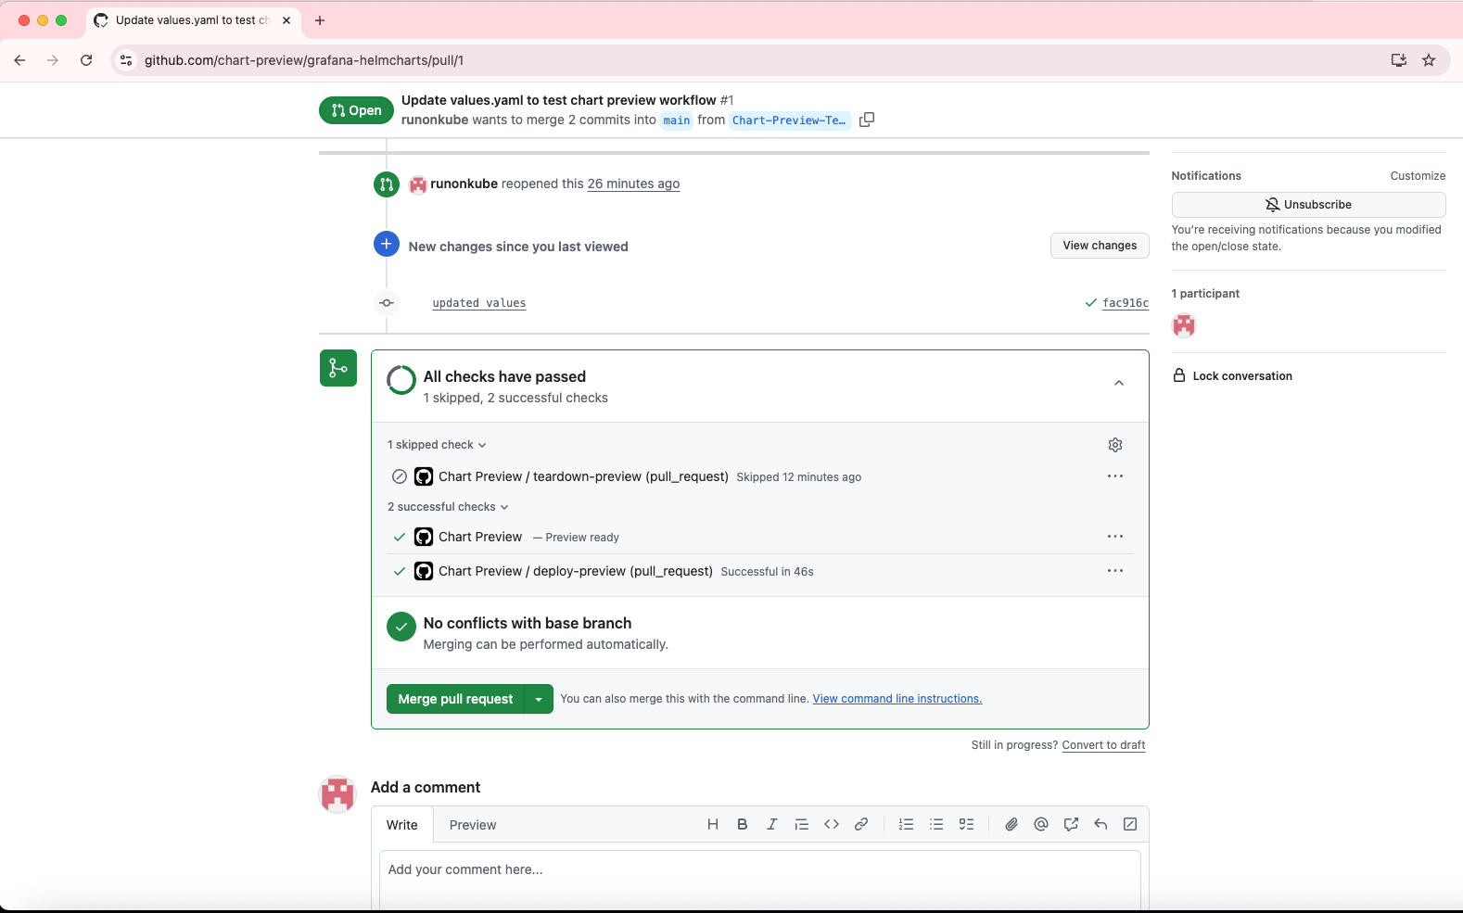The height and width of the screenshot is (913, 1463).
Task: Collapse the All checks have passed section
Action: [1119, 383]
